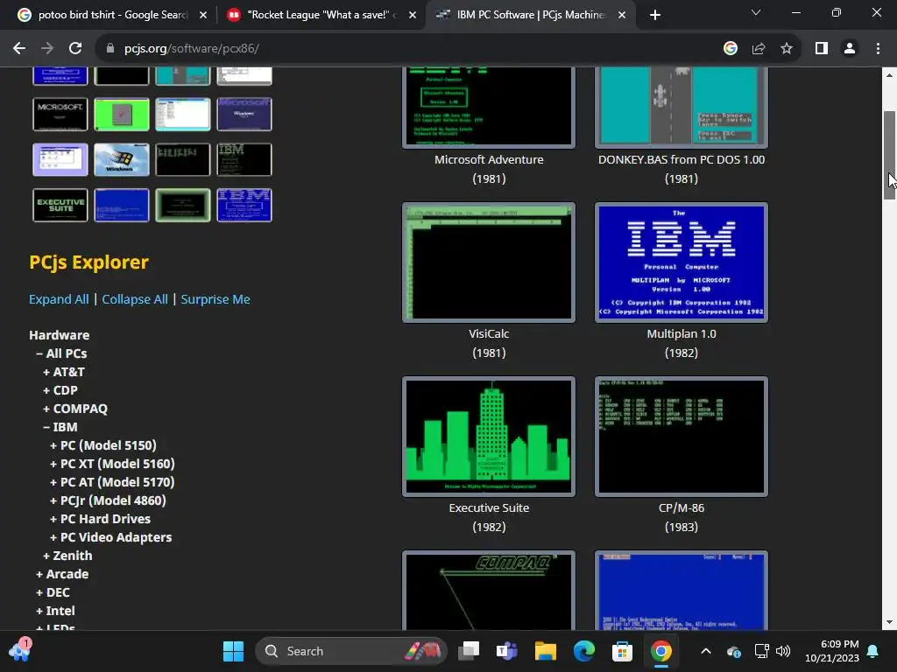The image size is (897, 672).
Task: Share this page via the share icon
Action: [x=759, y=49]
